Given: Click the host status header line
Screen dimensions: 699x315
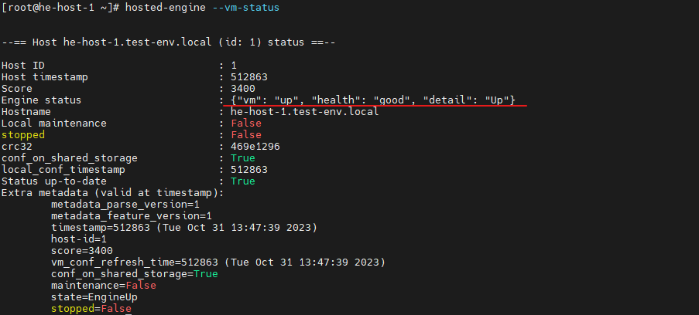Looking at the screenshot, I should coord(169,42).
